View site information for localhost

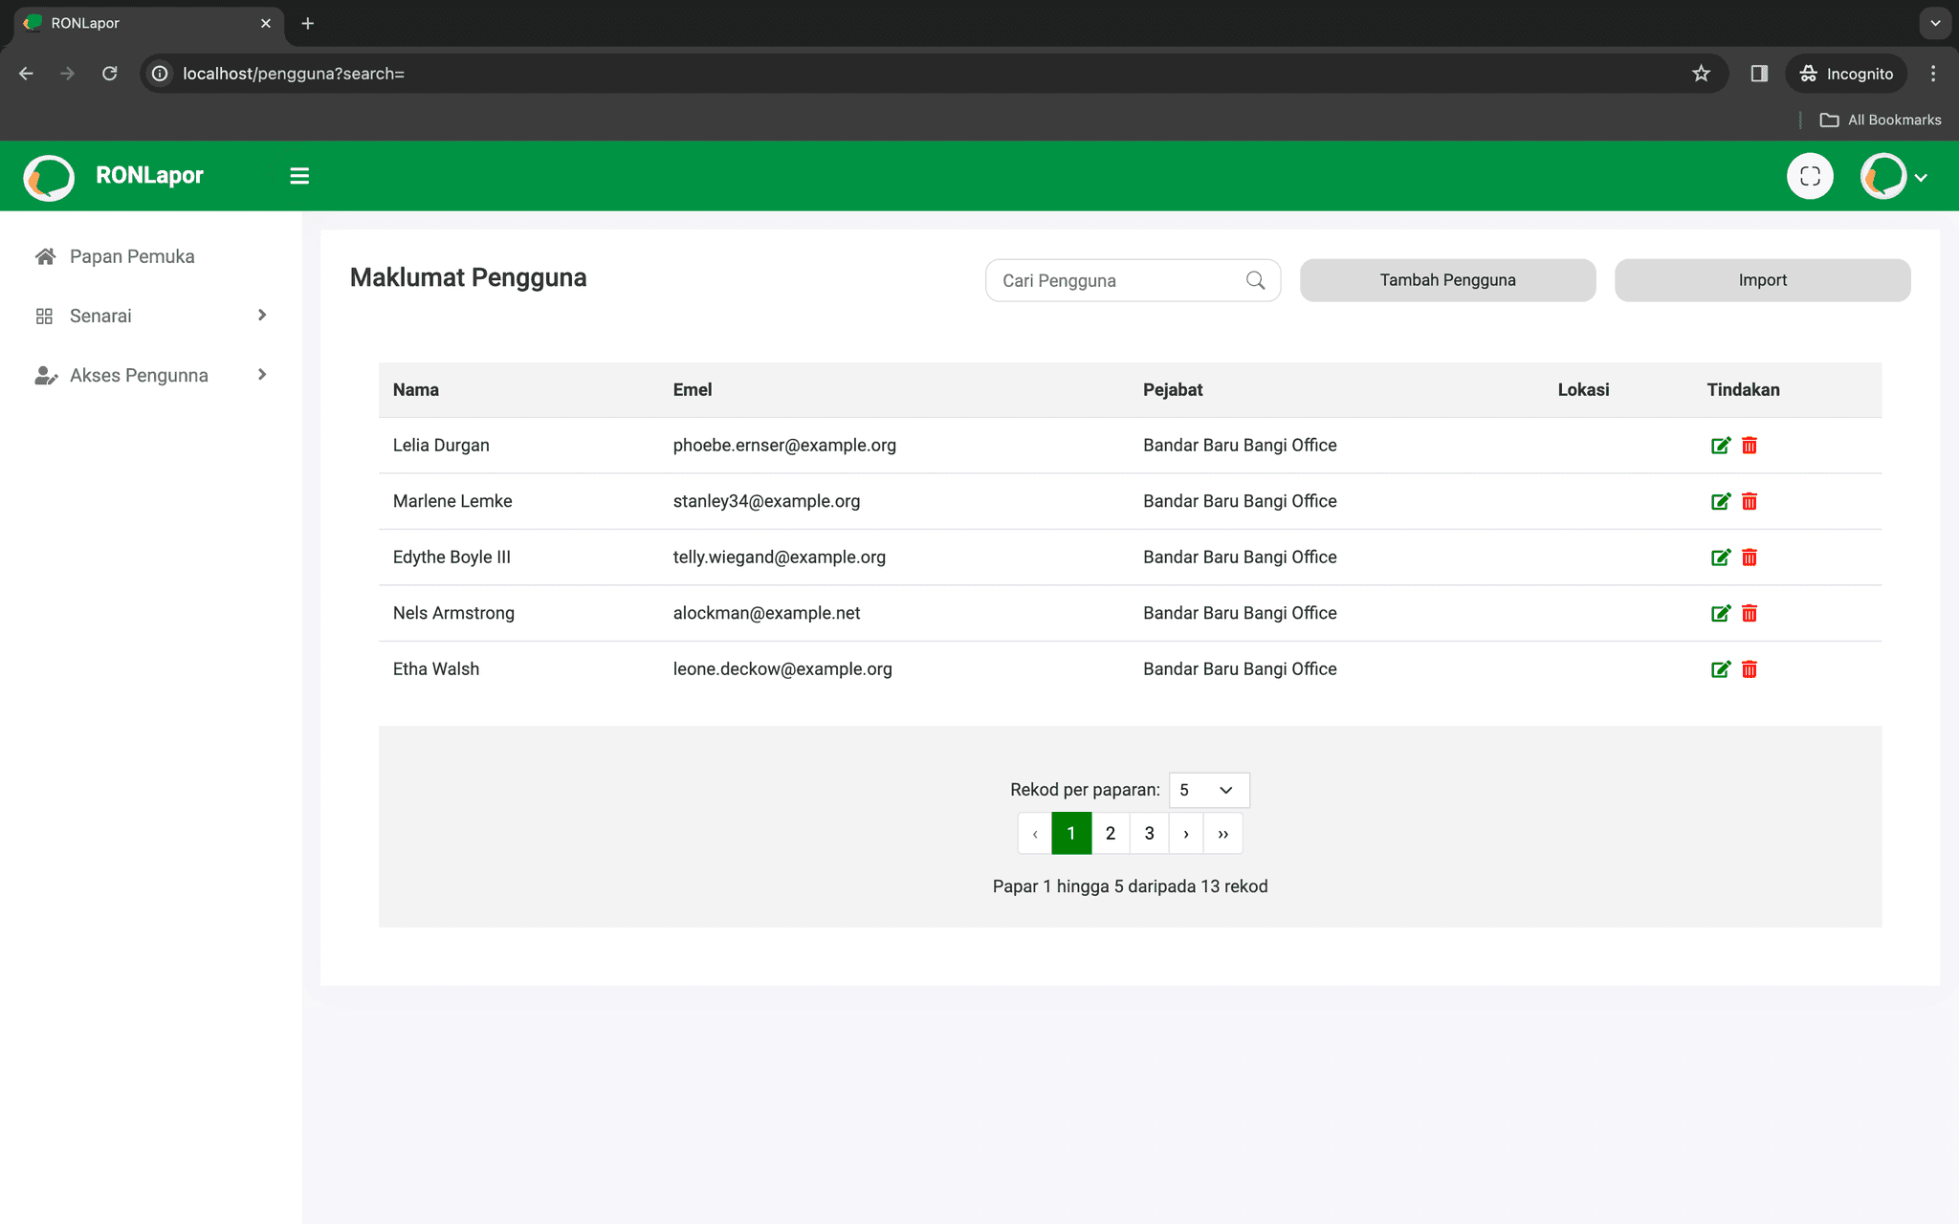coord(160,74)
